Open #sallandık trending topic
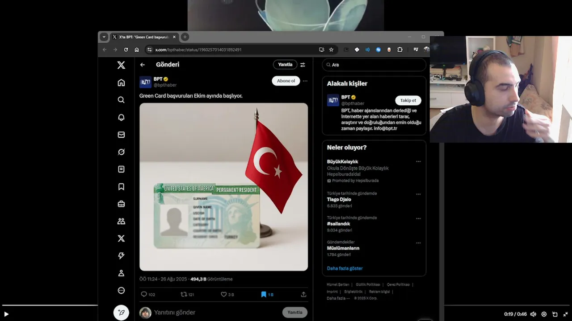The height and width of the screenshot is (321, 572). coord(338,224)
